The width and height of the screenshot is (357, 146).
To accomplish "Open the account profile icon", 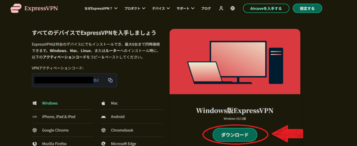I will pos(221,8).
